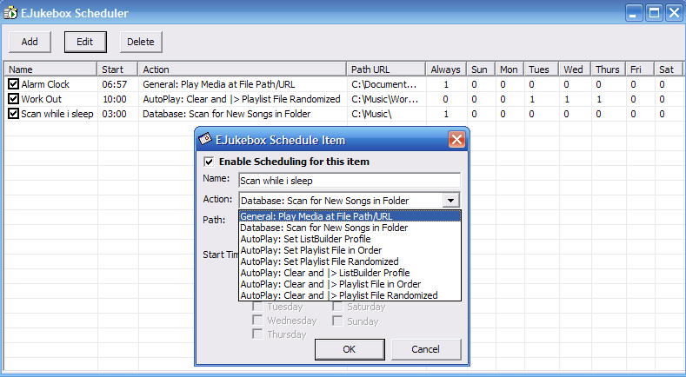The height and width of the screenshot is (377, 686).
Task: Cancel the schedule item dialog
Action: point(426,349)
